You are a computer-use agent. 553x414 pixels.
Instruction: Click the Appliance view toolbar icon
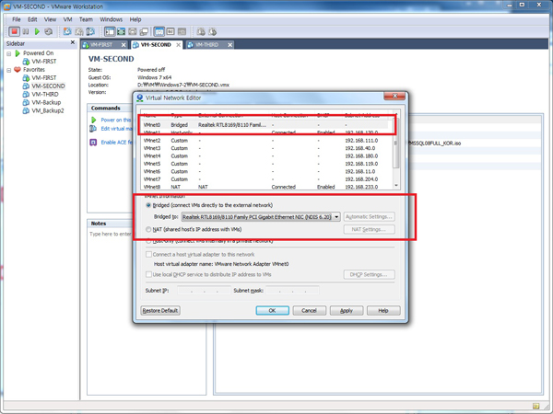tap(182, 31)
